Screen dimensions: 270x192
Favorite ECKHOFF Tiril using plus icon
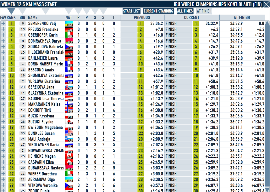pos(3,110)
